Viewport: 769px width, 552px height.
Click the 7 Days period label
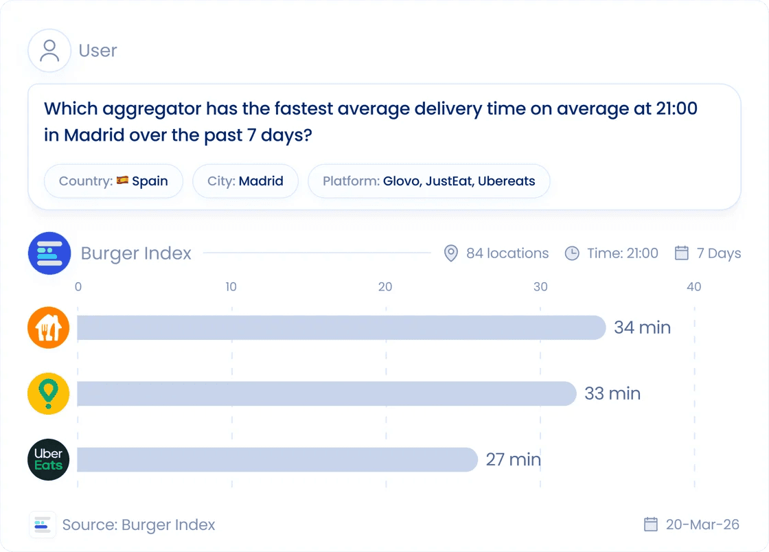(x=718, y=253)
